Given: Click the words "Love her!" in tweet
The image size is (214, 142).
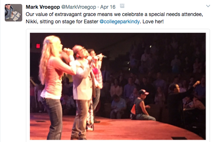Looking at the screenshot, I should [153, 21].
